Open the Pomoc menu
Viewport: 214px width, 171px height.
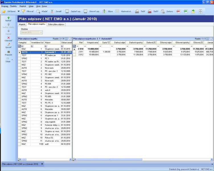(x=44, y=6)
